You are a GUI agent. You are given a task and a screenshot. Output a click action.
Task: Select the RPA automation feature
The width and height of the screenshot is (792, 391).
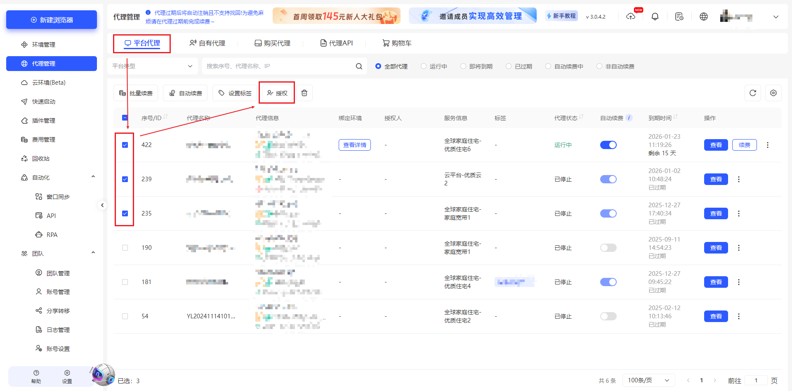[52, 235]
